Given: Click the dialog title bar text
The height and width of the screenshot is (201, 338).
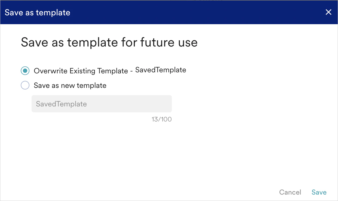Looking at the screenshot, I should click(x=37, y=12).
